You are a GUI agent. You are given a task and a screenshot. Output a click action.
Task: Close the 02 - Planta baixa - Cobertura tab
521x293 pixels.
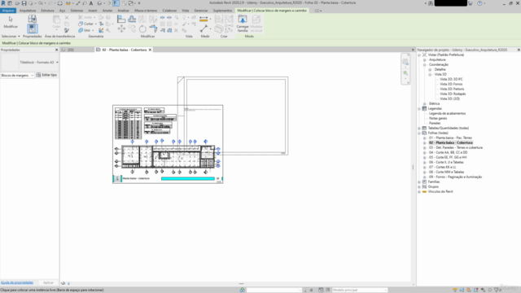(x=150, y=50)
